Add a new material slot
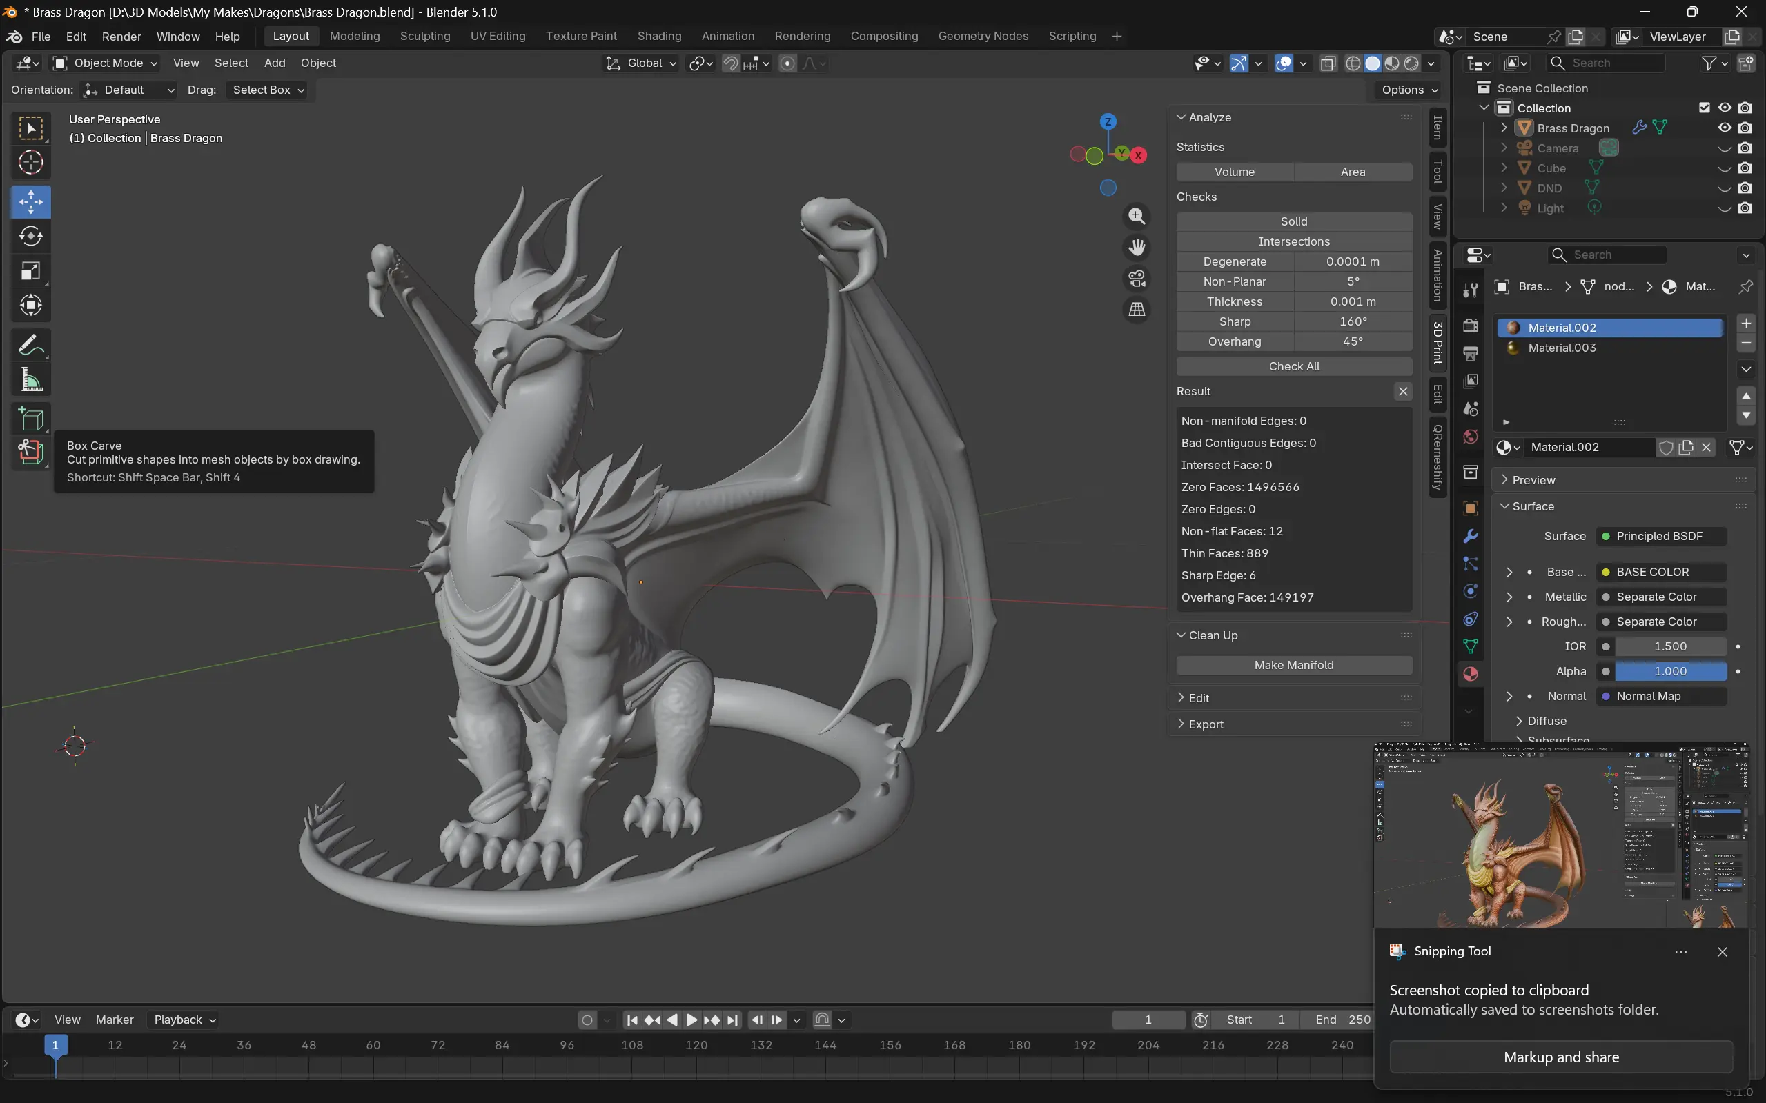 pyautogui.click(x=1745, y=323)
